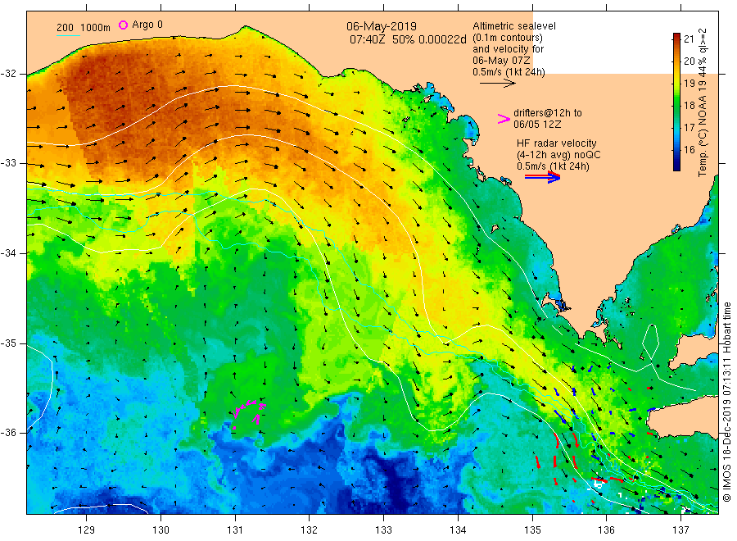Click the black altimetric velocity scale arrow

coord(497,84)
